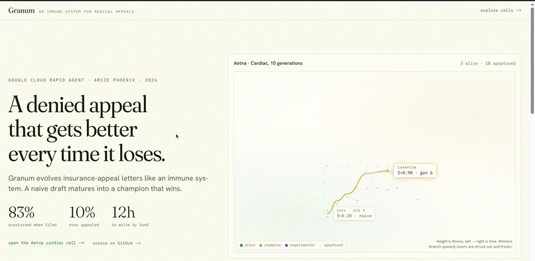Click the "Height is fitness" chart caption
The image size is (535, 261).
coord(471,244)
